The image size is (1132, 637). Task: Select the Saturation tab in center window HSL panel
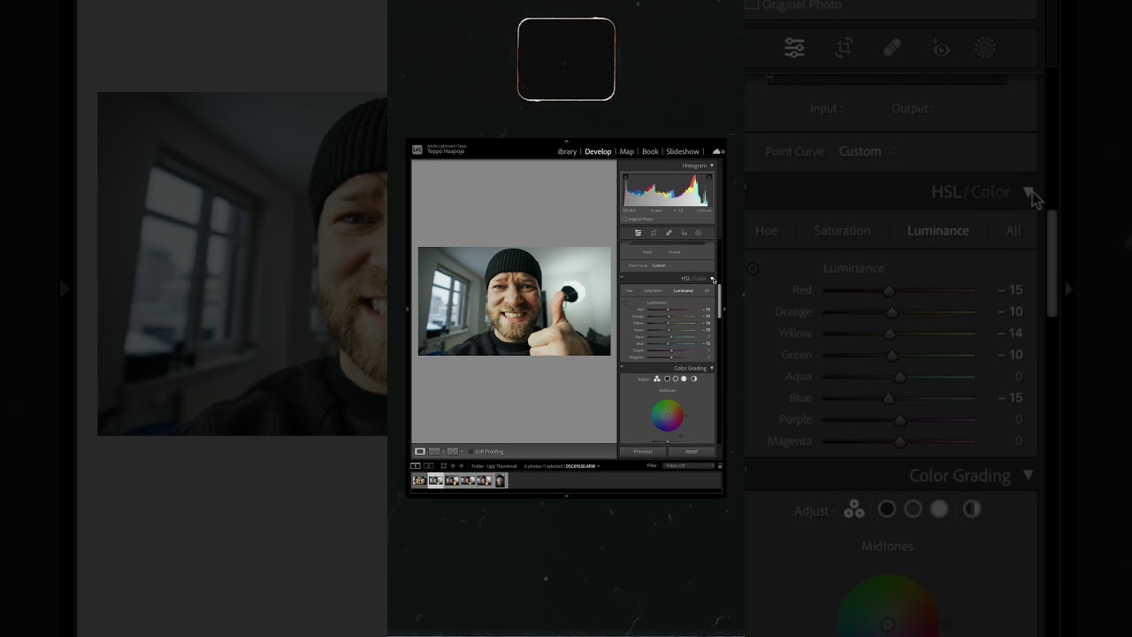pos(654,290)
